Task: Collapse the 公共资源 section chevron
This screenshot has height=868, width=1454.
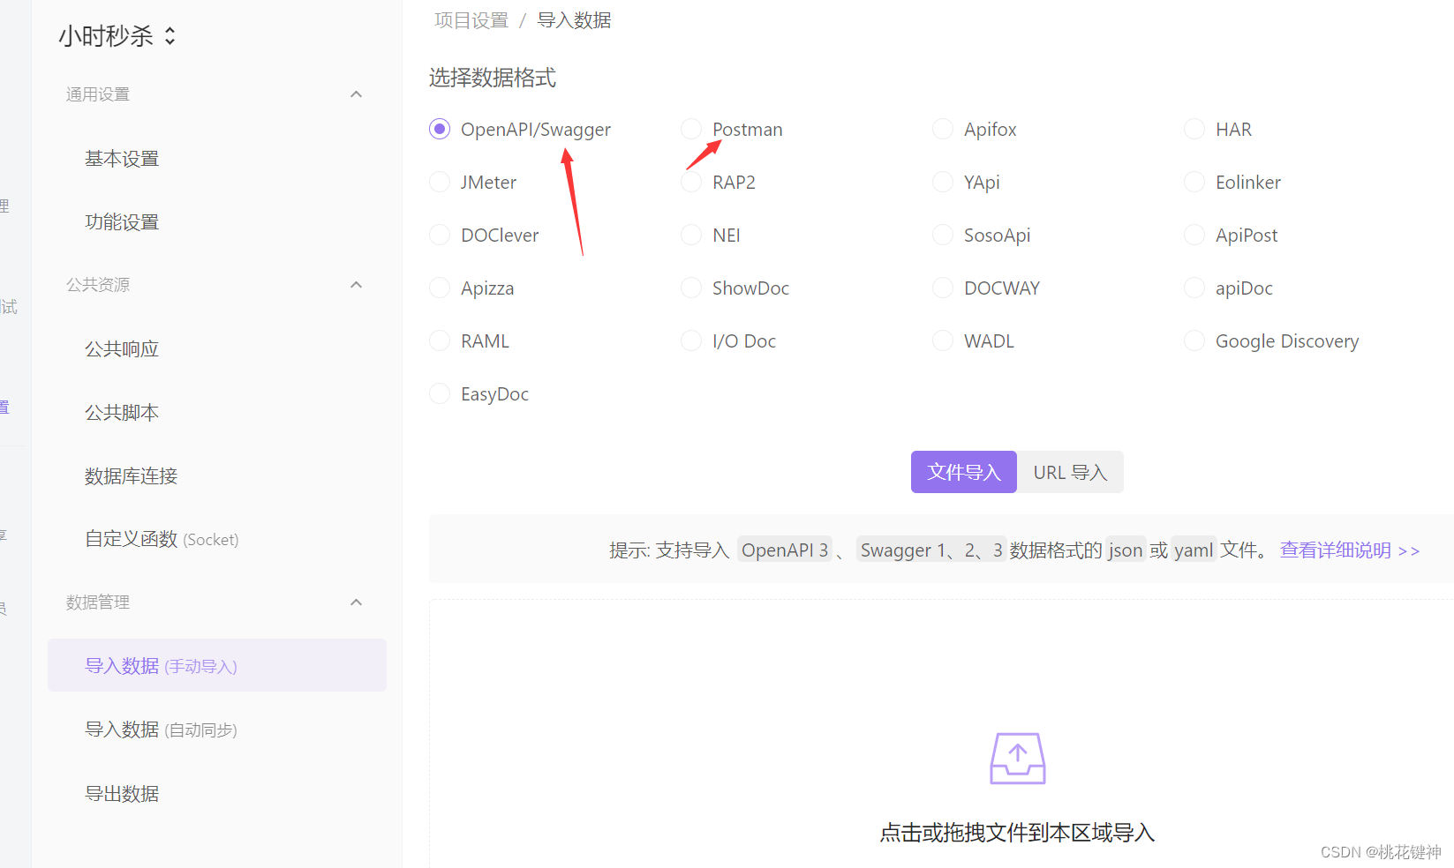Action: pos(357,285)
